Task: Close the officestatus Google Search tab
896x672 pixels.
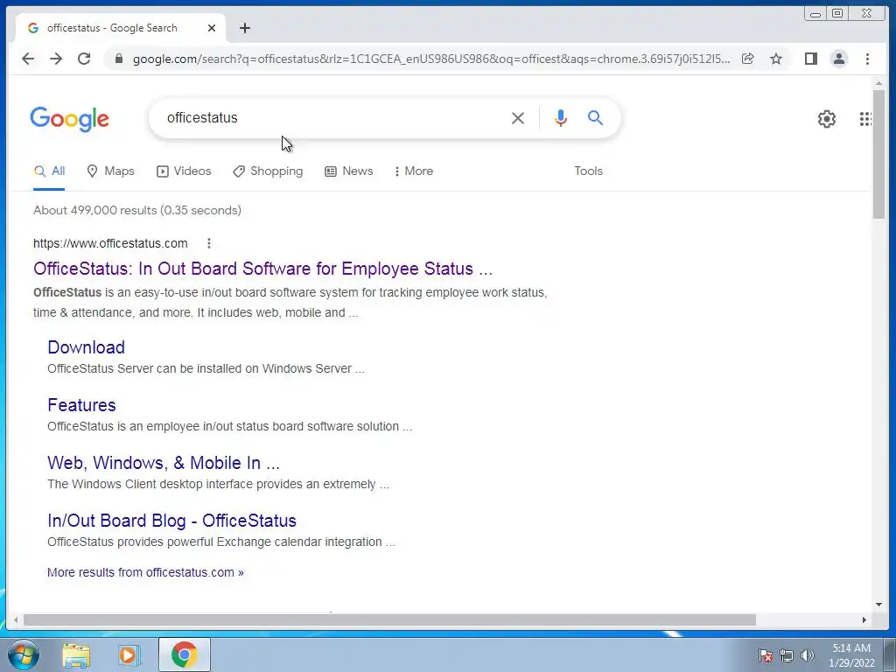Action: [212, 28]
